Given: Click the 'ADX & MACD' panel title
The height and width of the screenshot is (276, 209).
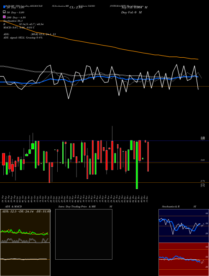Looking at the screenshot, I should tap(13, 207).
